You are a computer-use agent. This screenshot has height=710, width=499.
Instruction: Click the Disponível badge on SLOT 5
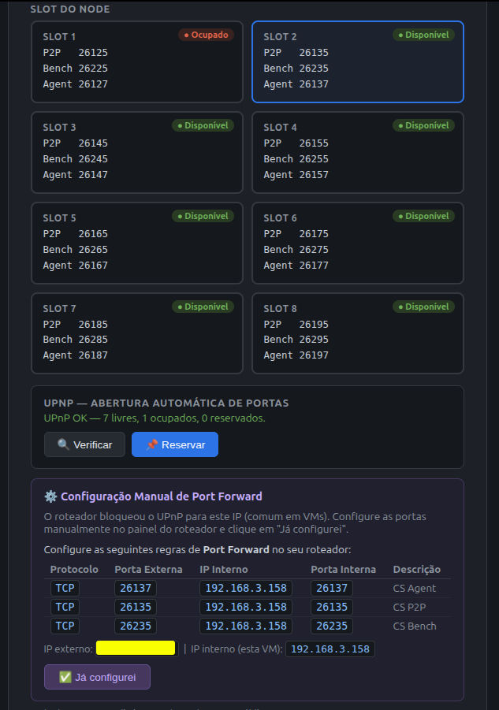coord(203,216)
